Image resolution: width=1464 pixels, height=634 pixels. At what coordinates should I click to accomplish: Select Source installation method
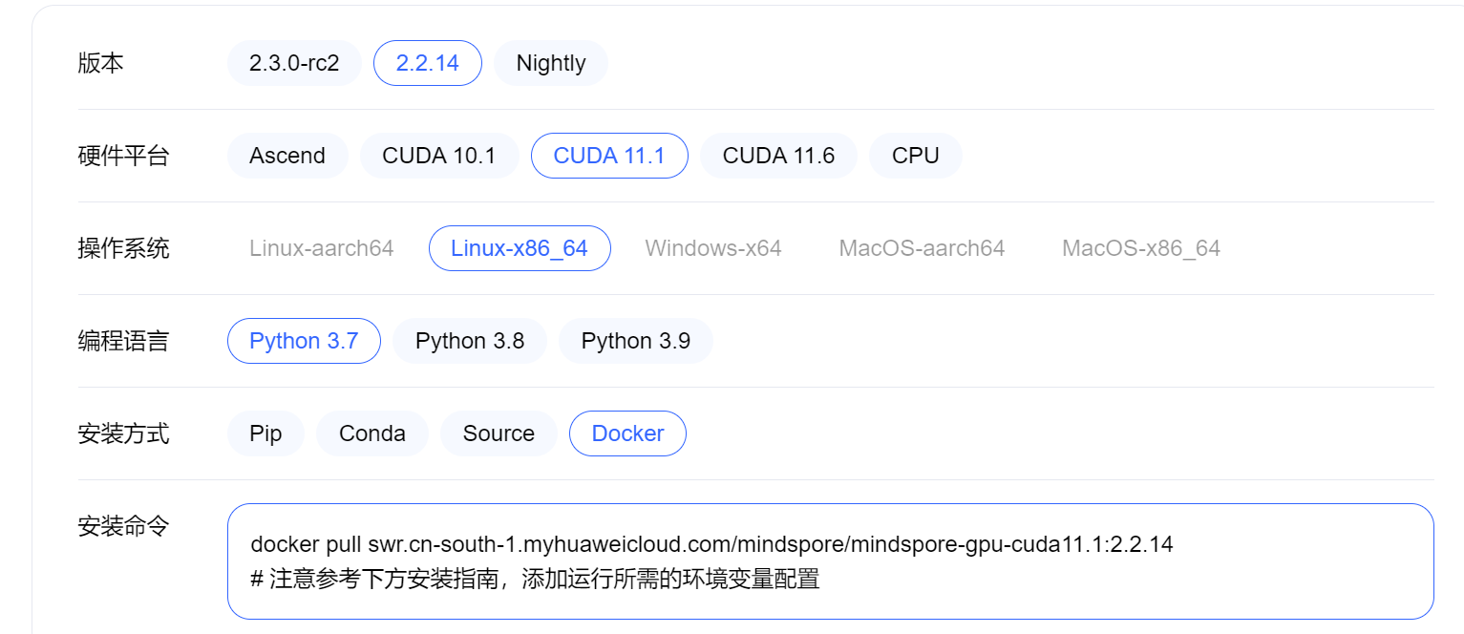[499, 433]
